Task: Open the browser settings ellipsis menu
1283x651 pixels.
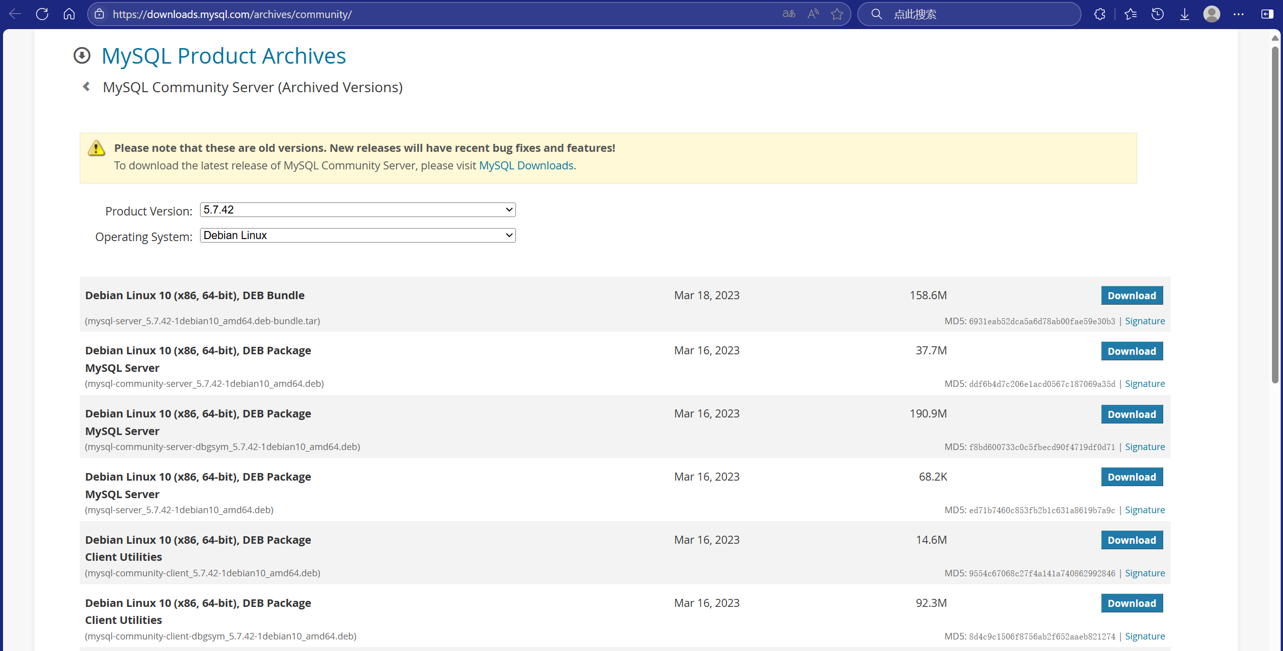Action: [x=1239, y=14]
